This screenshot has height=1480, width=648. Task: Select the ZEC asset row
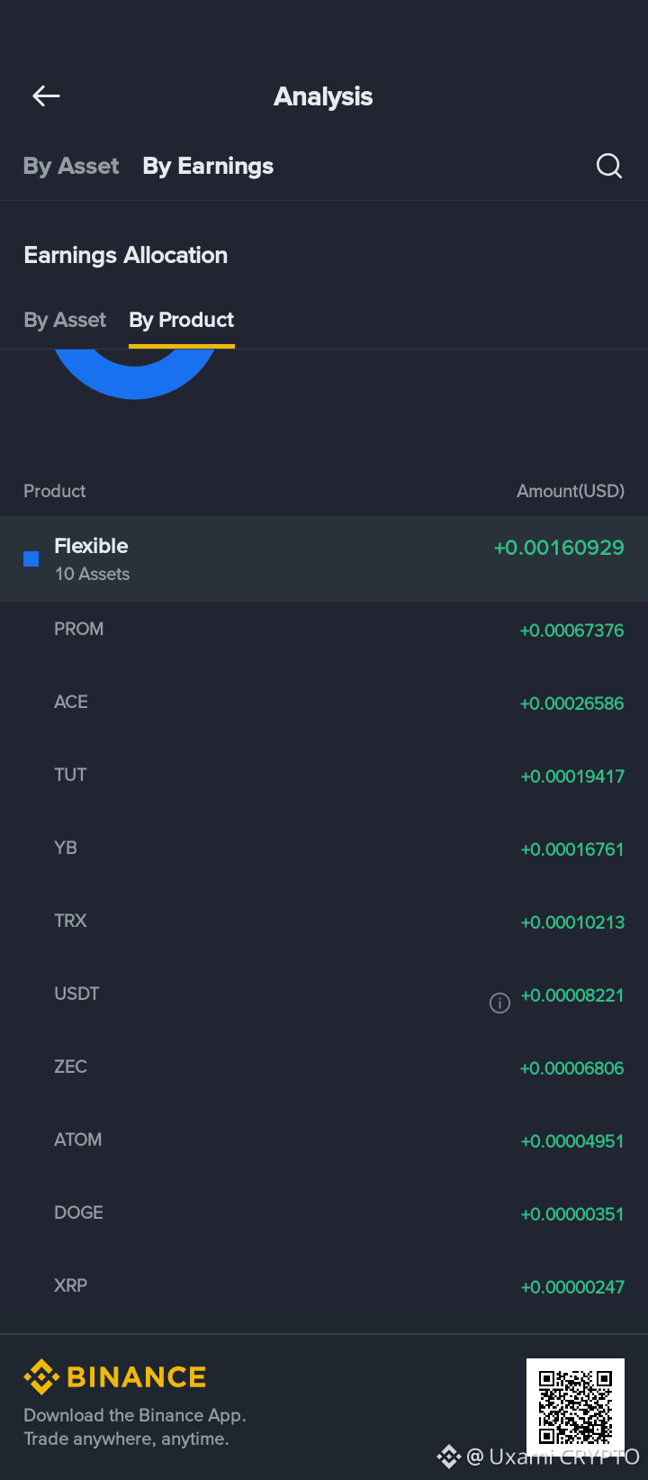[x=324, y=1067]
